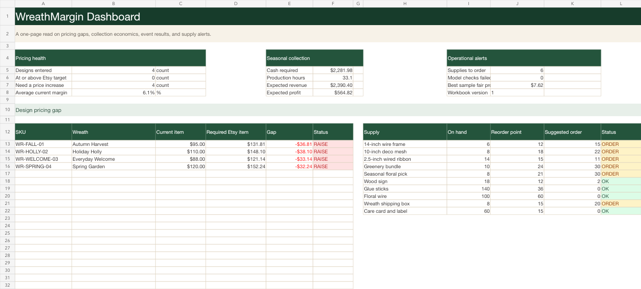
Task: Select the Wreath shipping box cell
Action: point(405,204)
